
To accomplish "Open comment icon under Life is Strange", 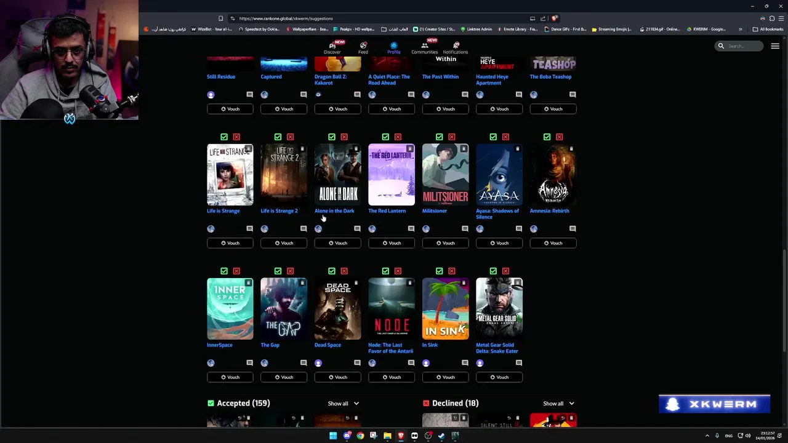I will click(x=249, y=229).
